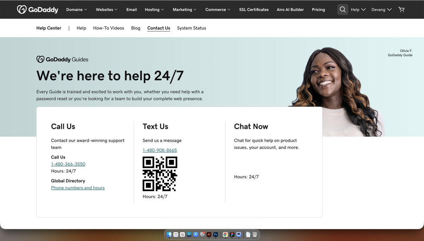
Task: Switch to the Blog tab
Action: (135, 28)
